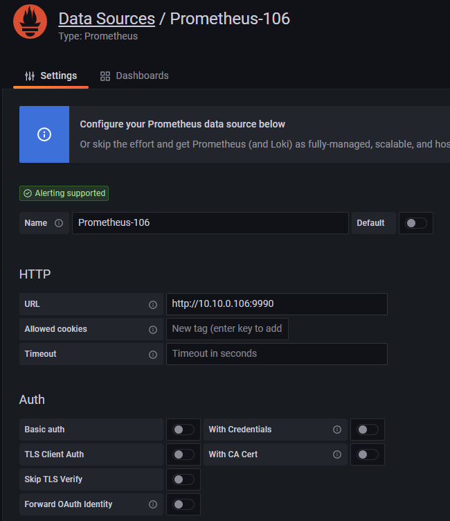Viewport: 450px width, 521px height.
Task: Click the URL field info icon
Action: click(x=153, y=304)
